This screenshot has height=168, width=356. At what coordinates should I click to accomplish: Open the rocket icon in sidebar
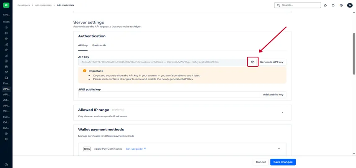pyautogui.click(x=6, y=72)
